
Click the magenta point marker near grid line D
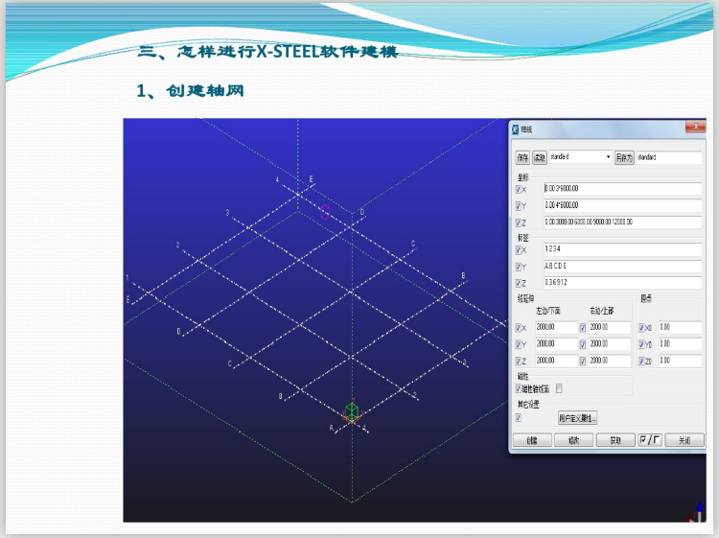[325, 211]
